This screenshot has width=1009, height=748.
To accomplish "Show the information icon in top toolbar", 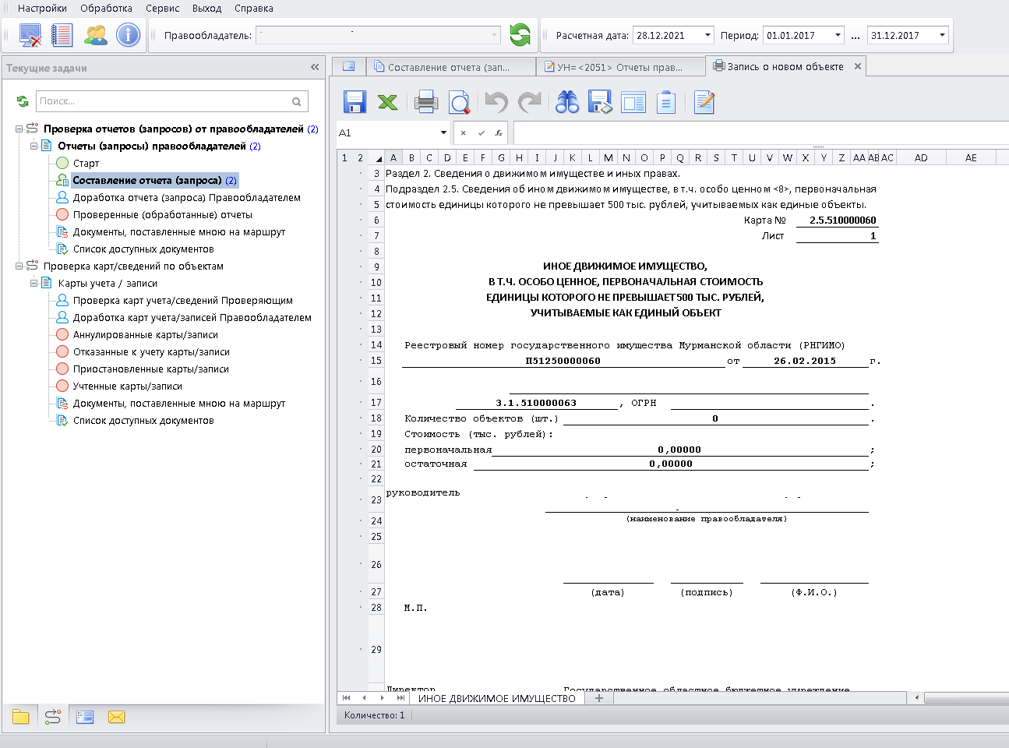I will coord(128,35).
